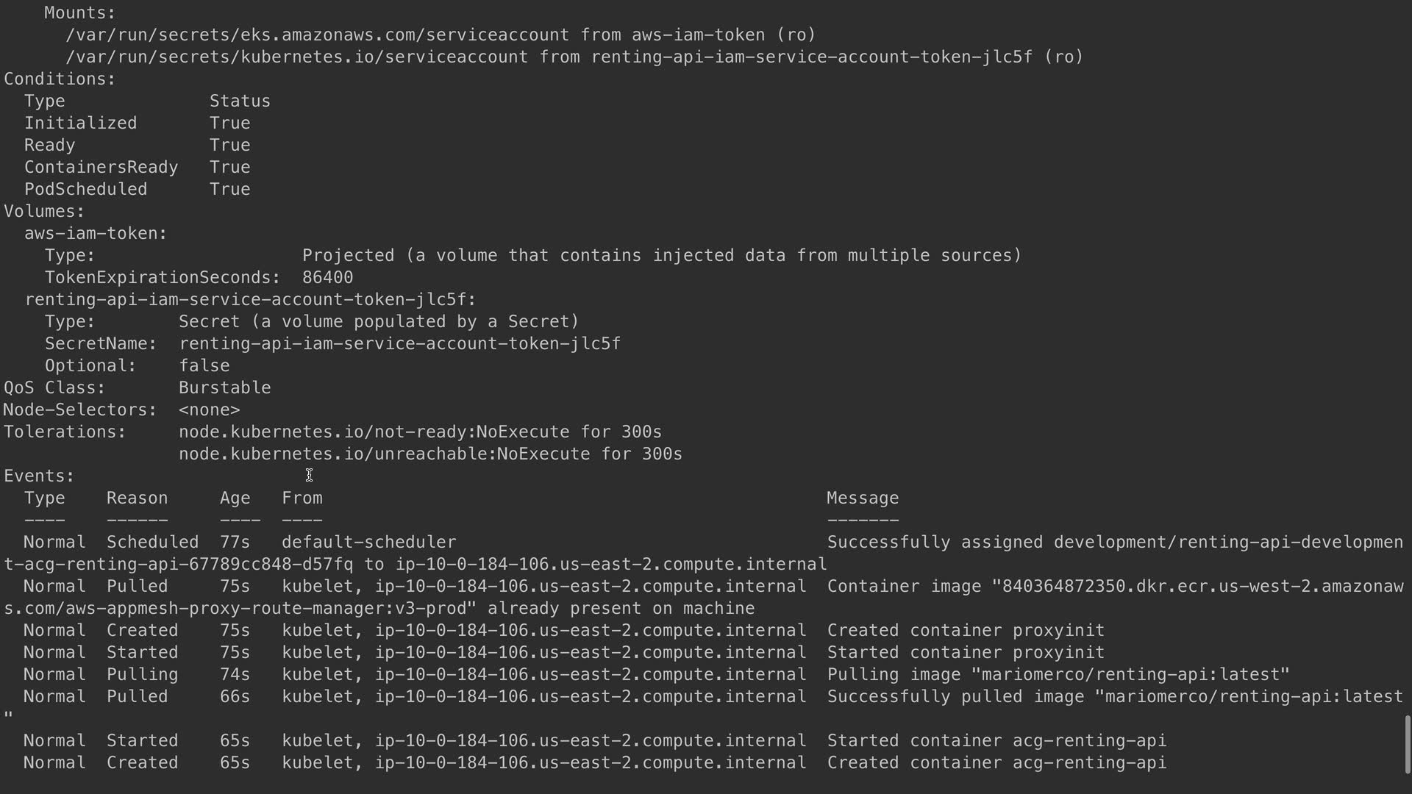The image size is (1412, 794).
Task: Click the PodScheduled condition type
Action: (85, 190)
